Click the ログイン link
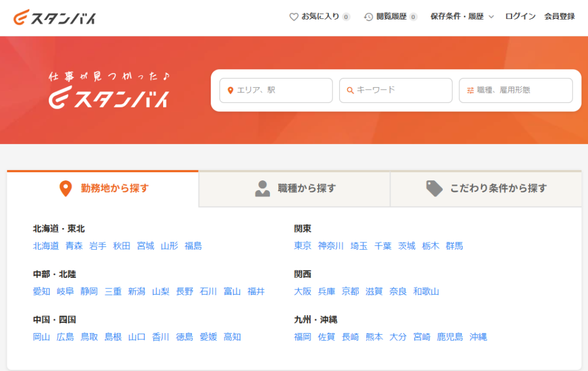The image size is (588, 371). (x=520, y=17)
